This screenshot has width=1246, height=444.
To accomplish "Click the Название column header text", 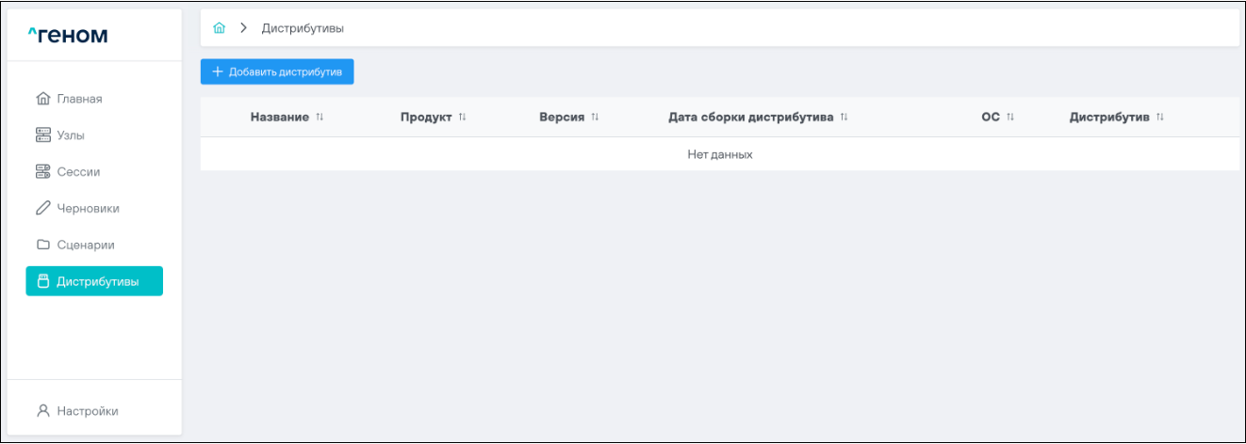I will (x=279, y=118).
